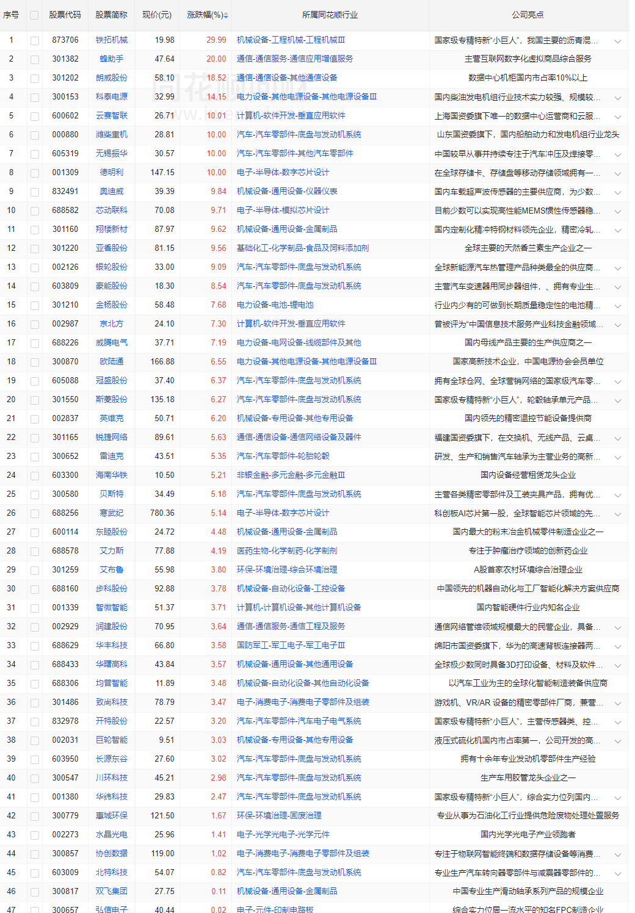Open 汽车-汽车零部件-轮胎轮毂 industry link
635x913 pixels.
pos(283,457)
